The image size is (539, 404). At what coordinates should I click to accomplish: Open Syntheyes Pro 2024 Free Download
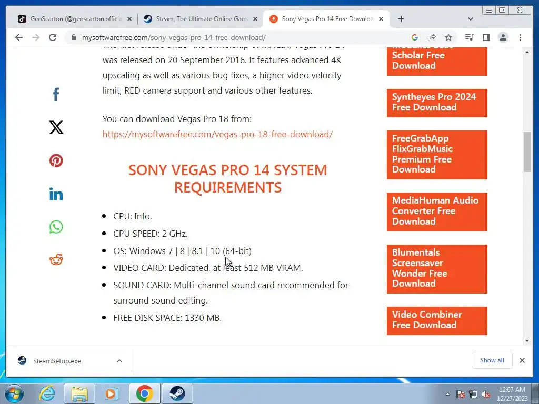[x=437, y=103]
